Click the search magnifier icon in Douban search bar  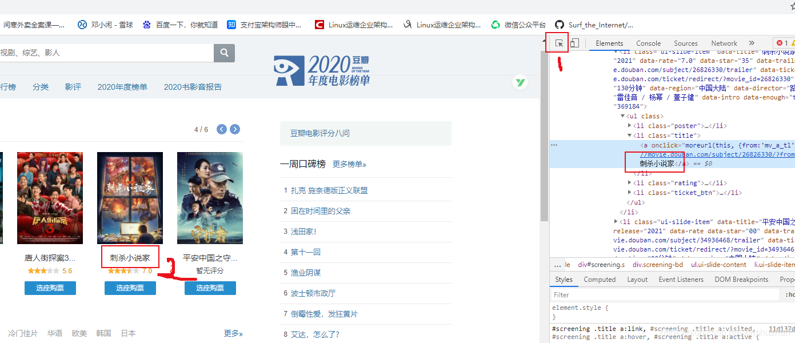coord(223,53)
